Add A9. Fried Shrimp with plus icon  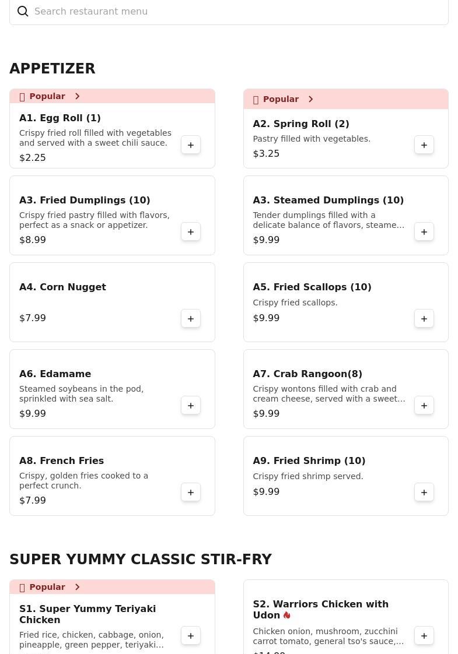(x=424, y=492)
